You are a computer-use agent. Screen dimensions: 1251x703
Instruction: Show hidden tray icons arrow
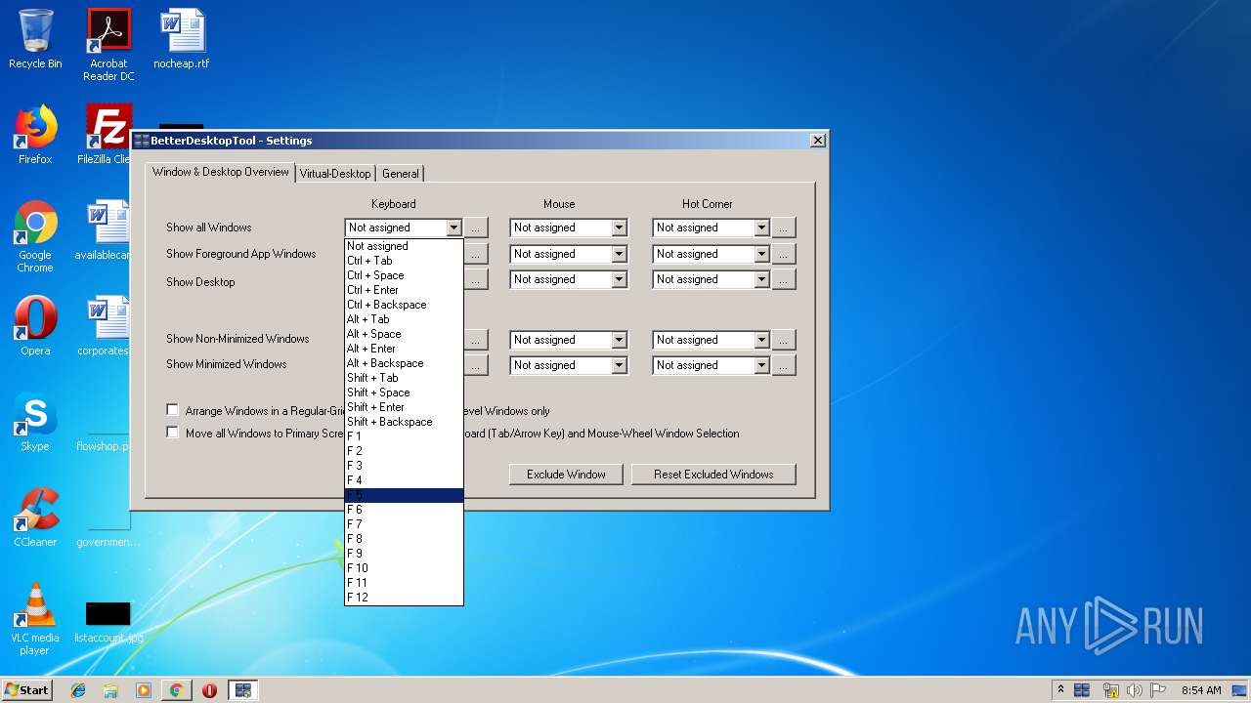pyautogui.click(x=1061, y=690)
